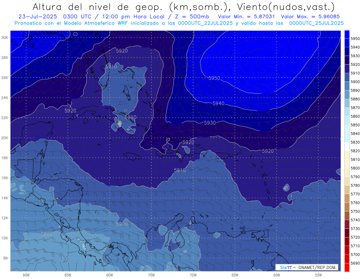
Task: Click the '90W' longitude axis label
Action: tap(26, 275)
